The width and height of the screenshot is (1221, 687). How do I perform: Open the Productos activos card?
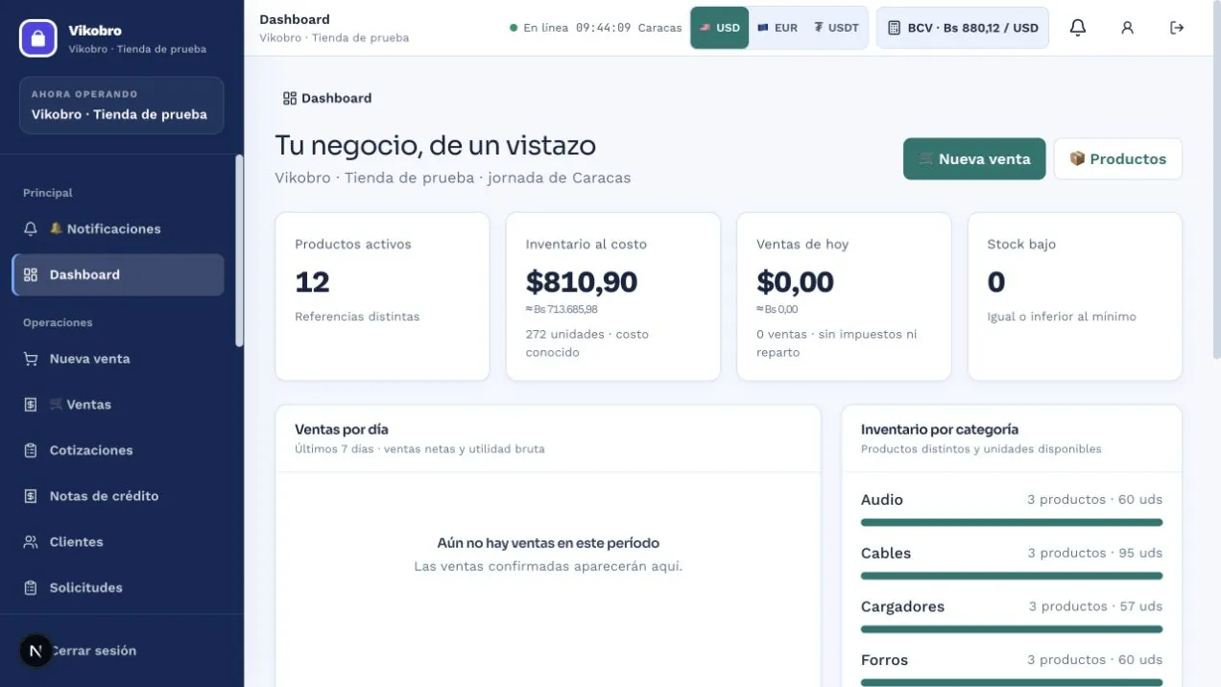pos(382,296)
